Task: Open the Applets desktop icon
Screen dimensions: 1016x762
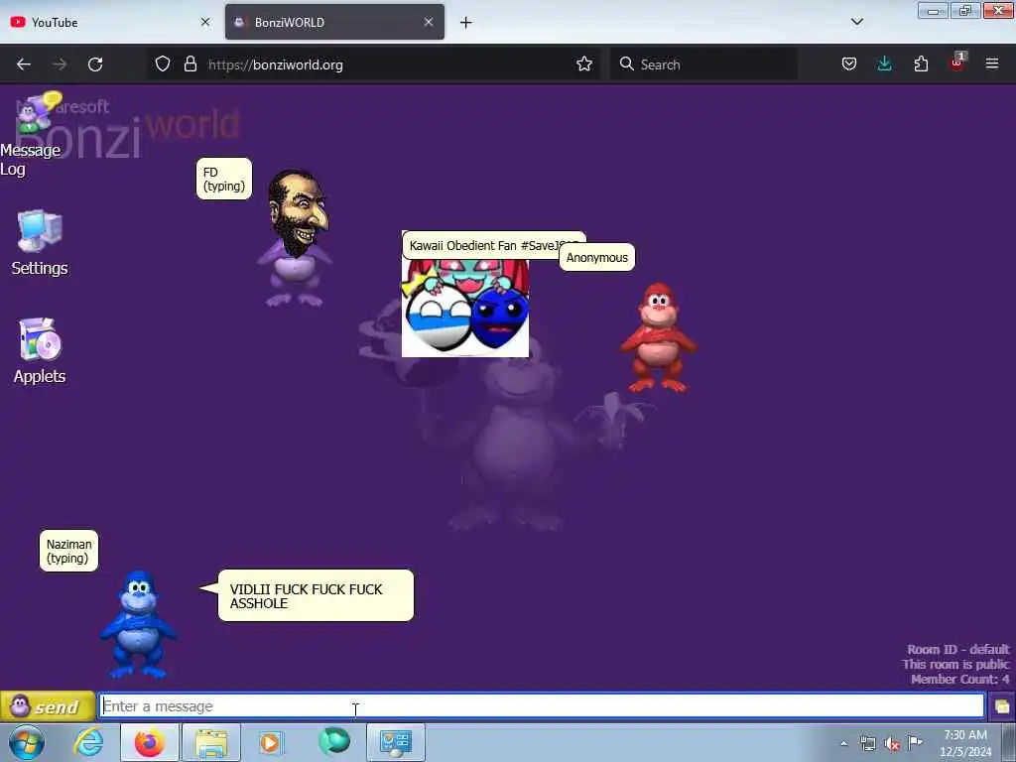Action: tap(40, 351)
